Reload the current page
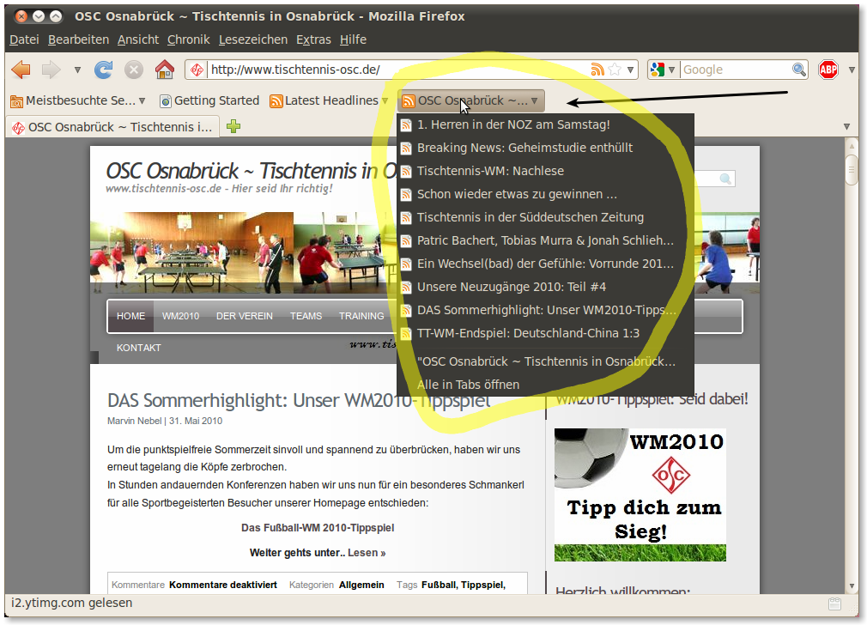This screenshot has width=867, height=625. pos(103,70)
